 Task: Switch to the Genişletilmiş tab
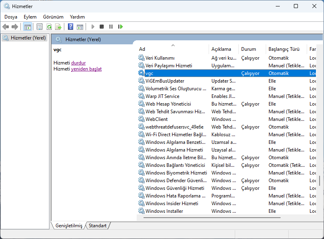click(x=69, y=226)
